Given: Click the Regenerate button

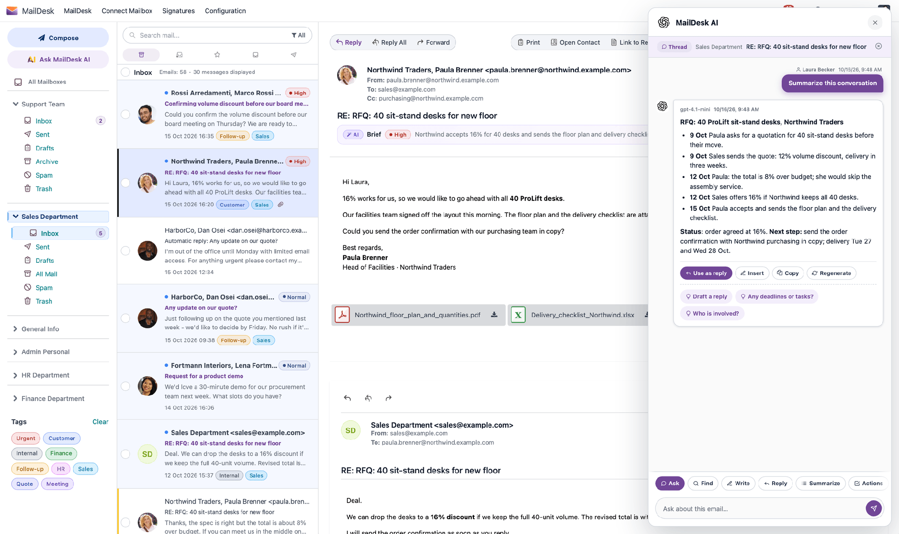Looking at the screenshot, I should pyautogui.click(x=831, y=273).
